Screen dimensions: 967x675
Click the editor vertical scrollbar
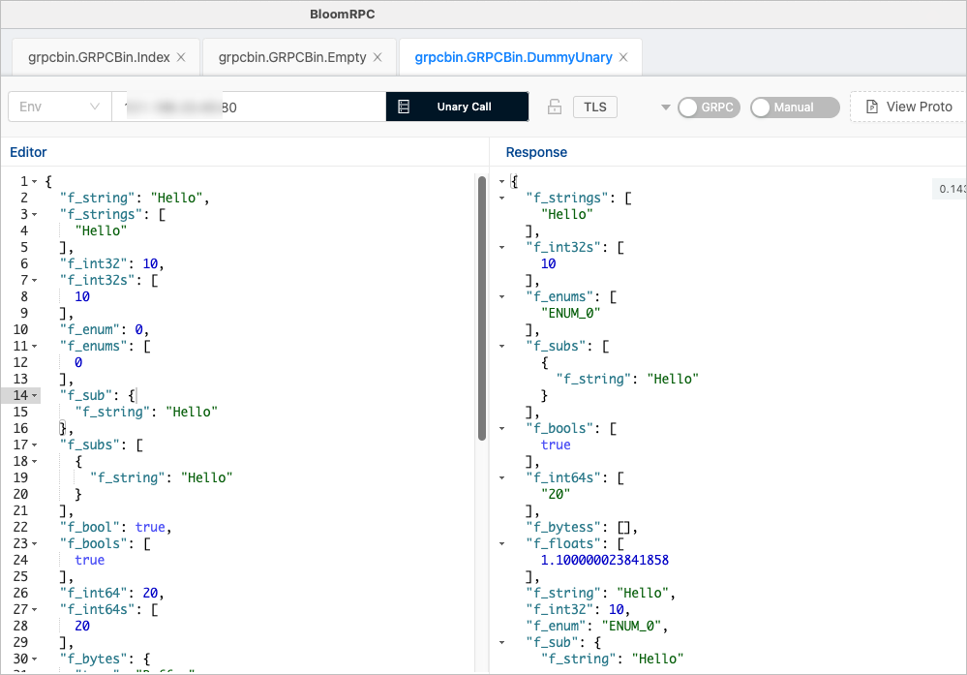[481, 308]
